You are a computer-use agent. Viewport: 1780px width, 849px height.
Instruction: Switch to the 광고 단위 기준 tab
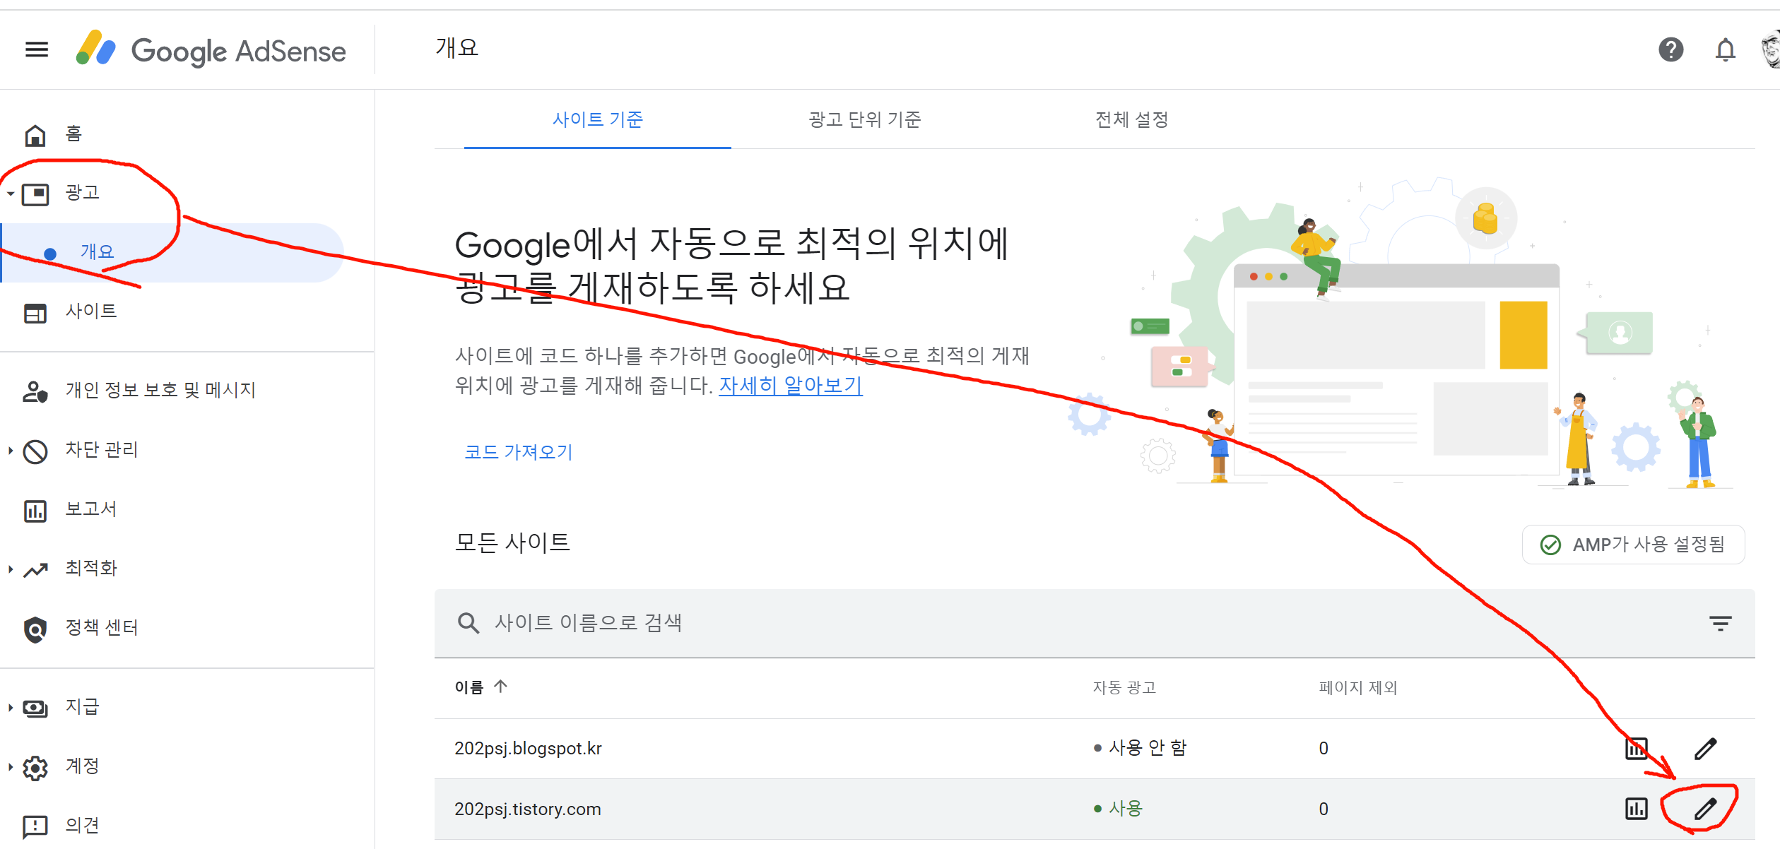[x=864, y=119]
